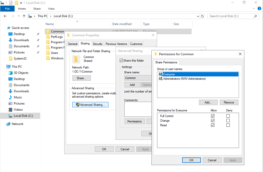The height and width of the screenshot is (172, 263).
Task: Open the File ribbon tab
Action: pos(7,9)
